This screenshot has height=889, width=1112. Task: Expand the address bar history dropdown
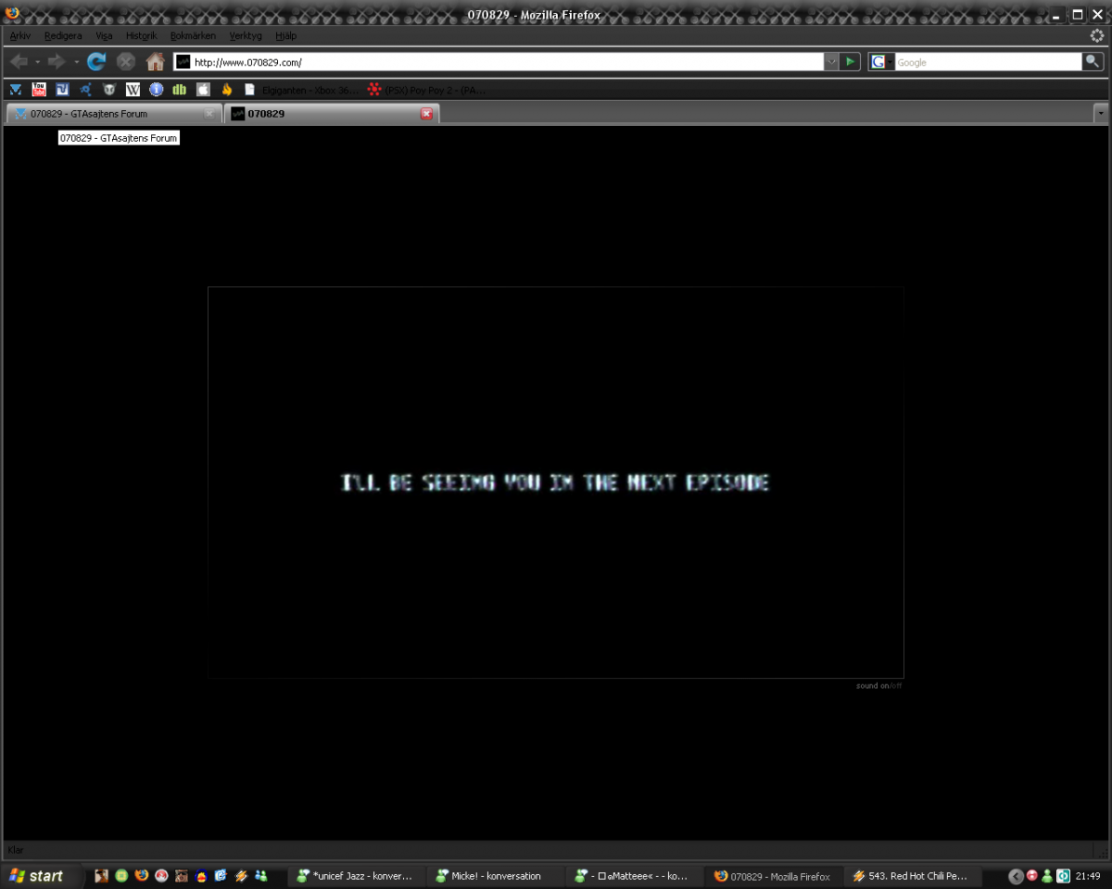[831, 62]
